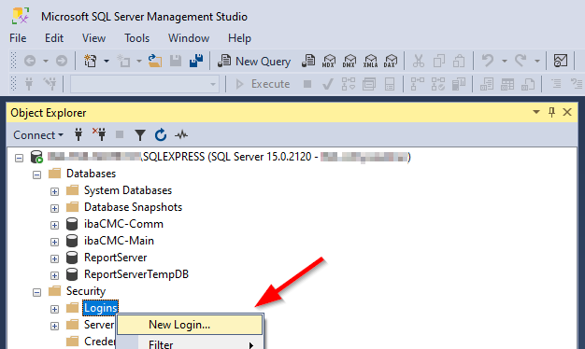The image size is (585, 349).
Task: Select the ReportServerTempDB database node
Action: 136,274
